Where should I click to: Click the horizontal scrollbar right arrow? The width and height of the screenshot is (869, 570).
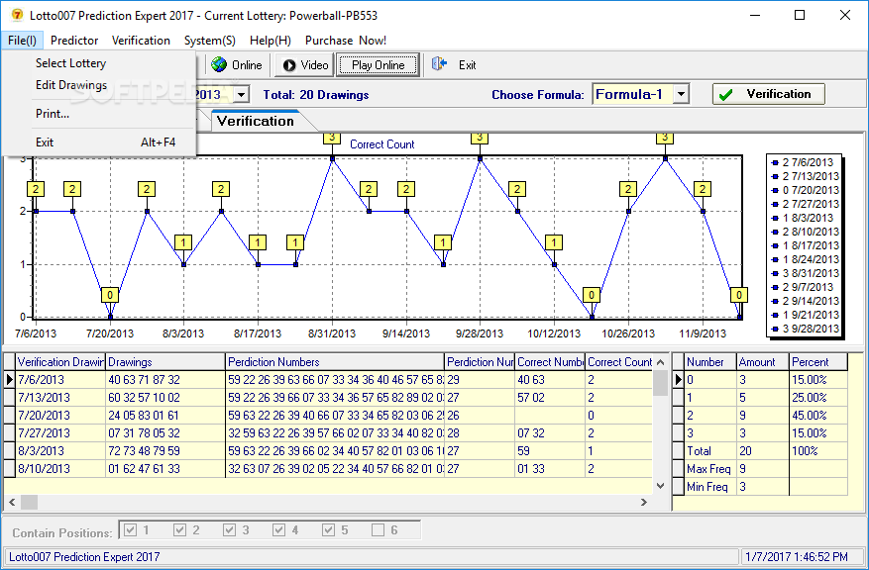643,503
